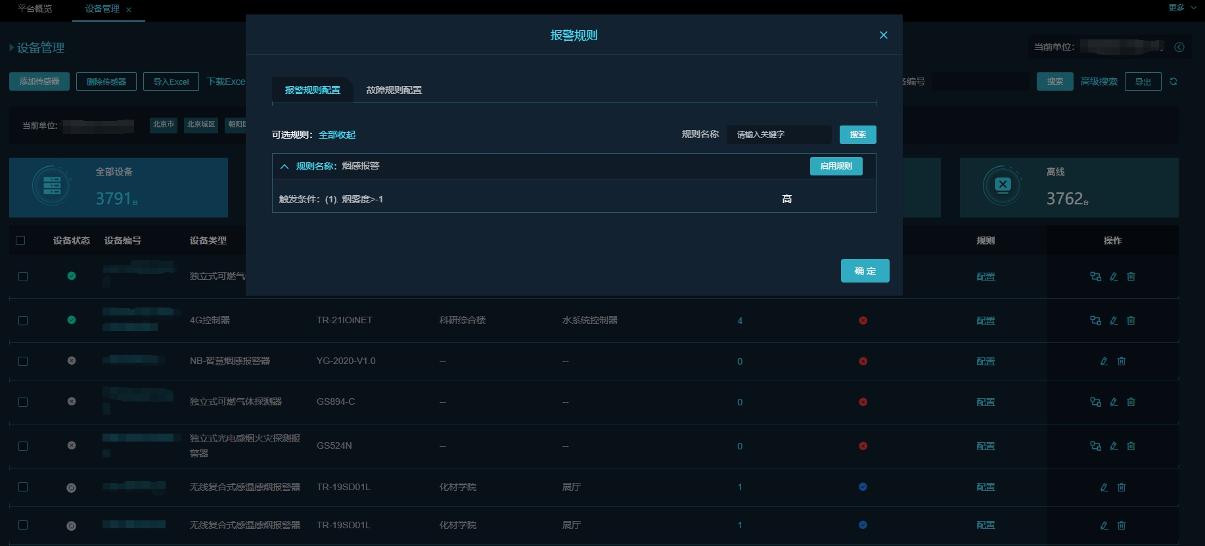The width and height of the screenshot is (1205, 546).
Task: Open 高级搜索 link
Action: tap(1099, 81)
